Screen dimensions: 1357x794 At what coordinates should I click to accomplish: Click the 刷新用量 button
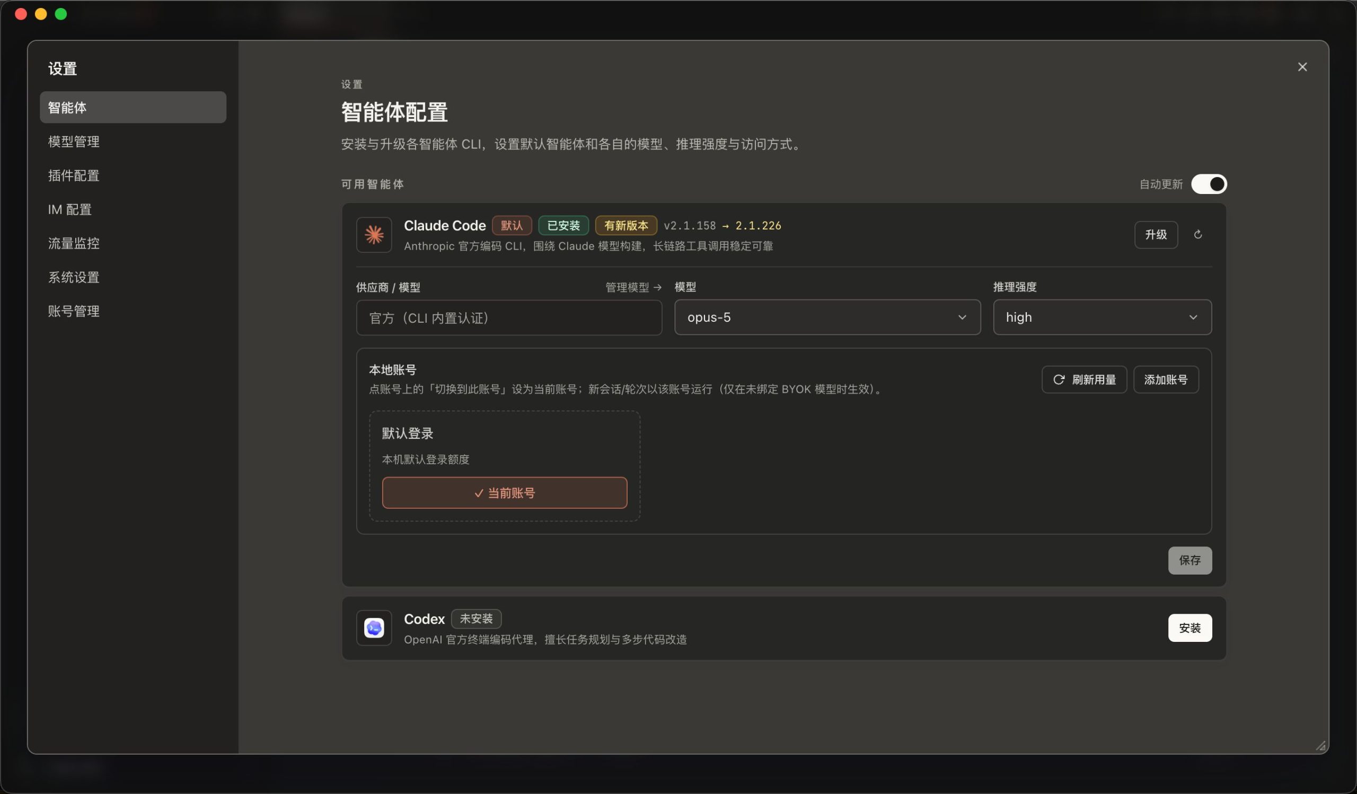[x=1084, y=380]
